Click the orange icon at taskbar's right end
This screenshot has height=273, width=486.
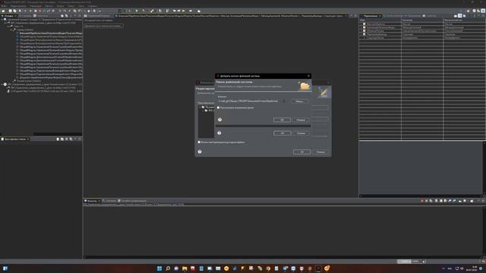327,268
